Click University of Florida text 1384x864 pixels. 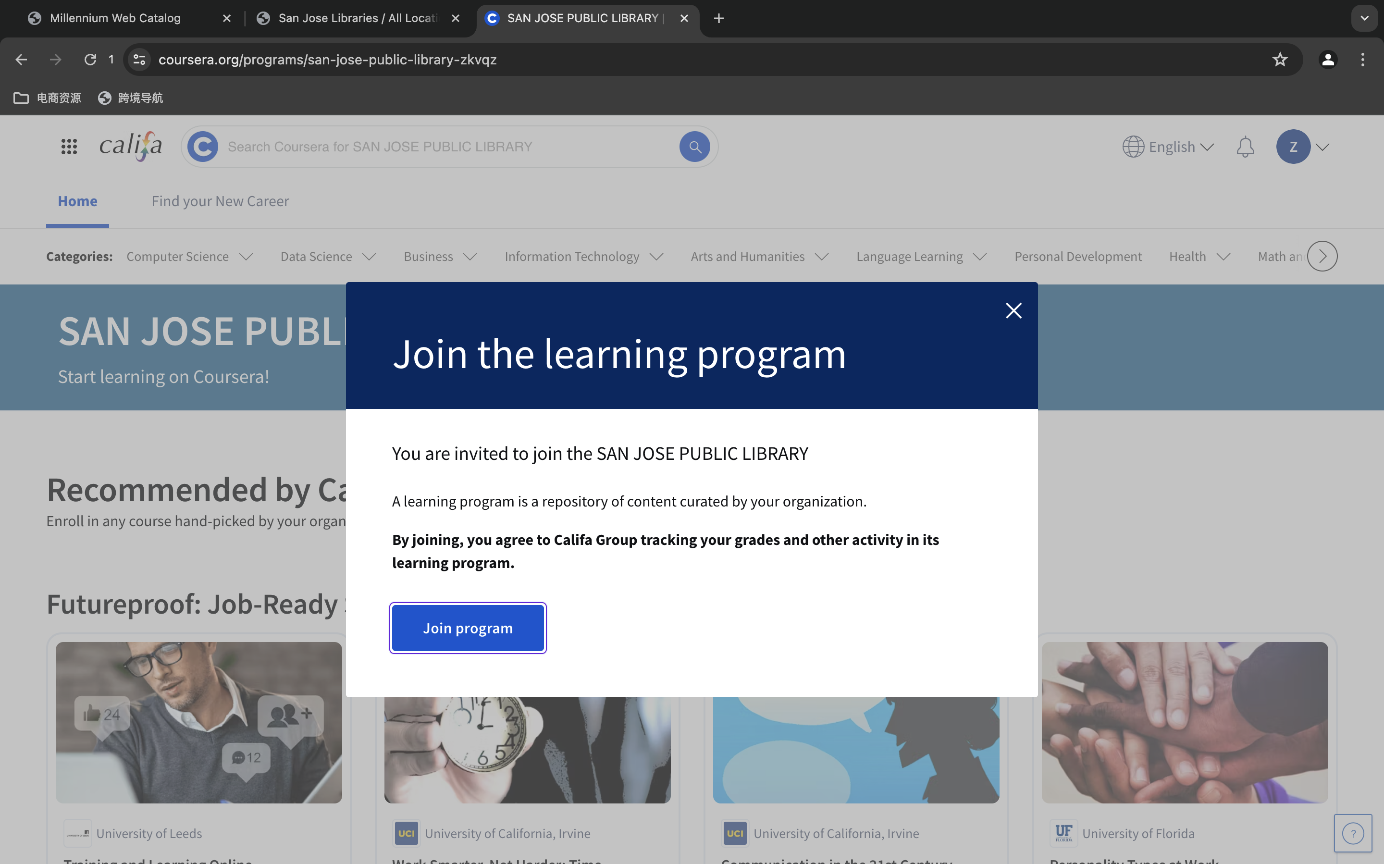1138,833
